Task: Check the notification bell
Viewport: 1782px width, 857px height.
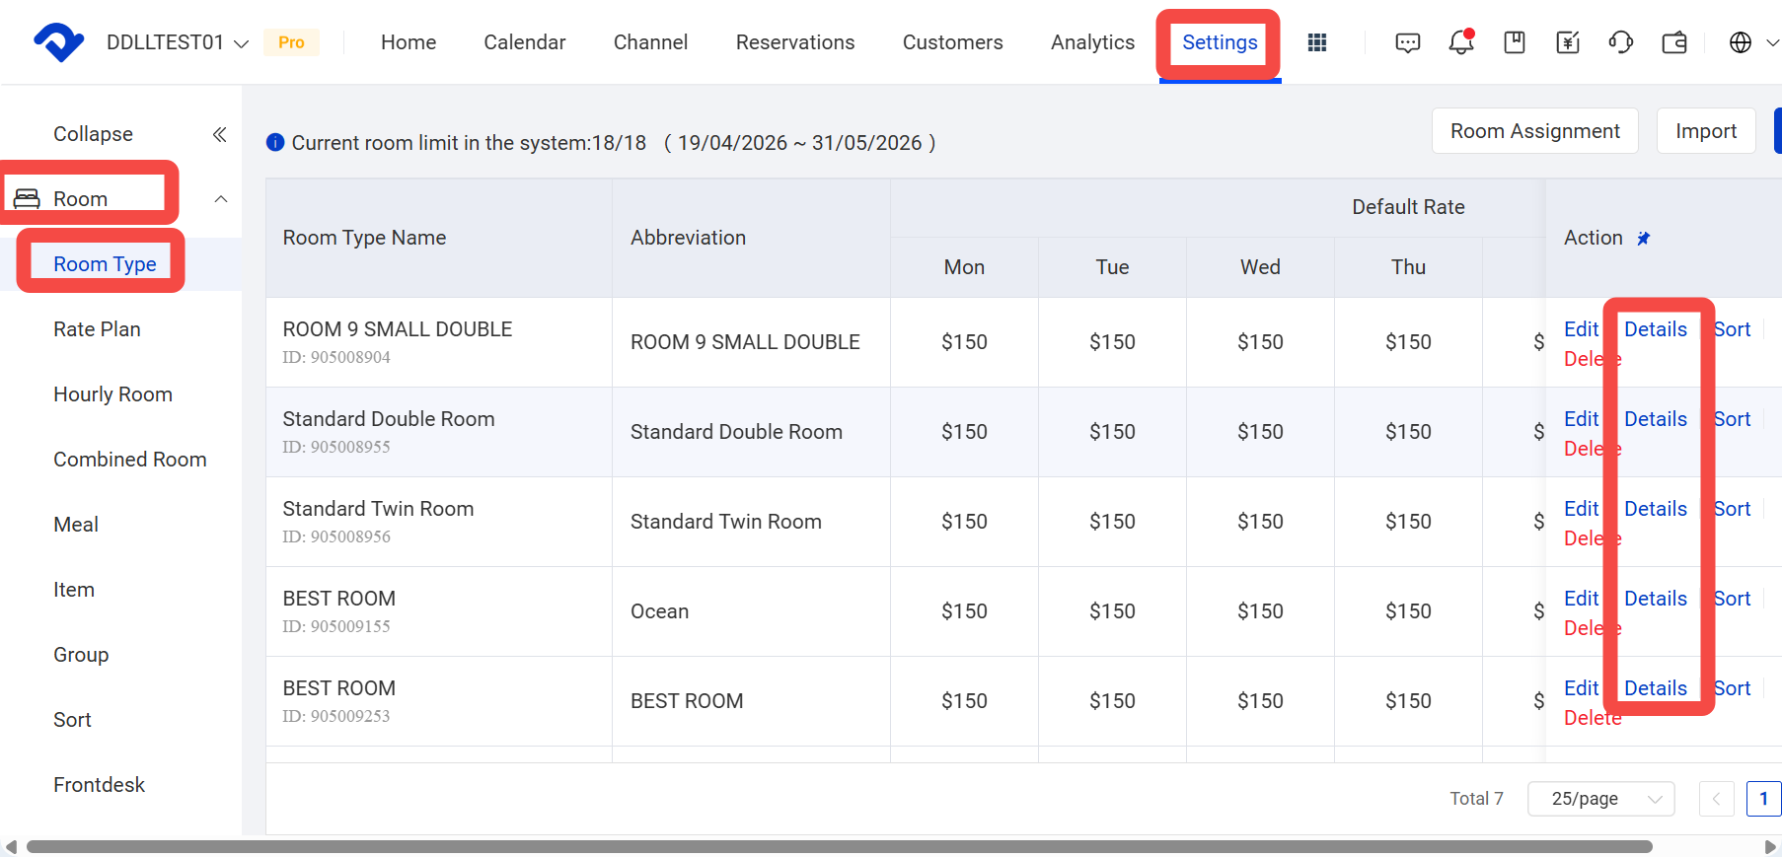Action: point(1461,42)
